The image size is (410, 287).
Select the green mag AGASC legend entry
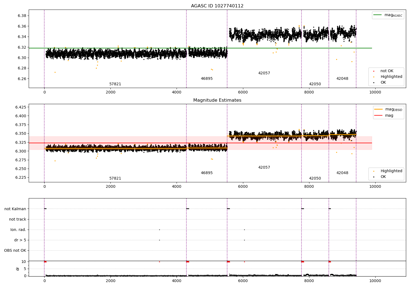point(388,15)
